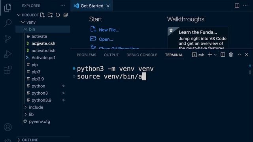Open Learn the Fundamentals walkthrough card
Viewport: 253px width, 142px height.
pyautogui.click(x=198, y=38)
